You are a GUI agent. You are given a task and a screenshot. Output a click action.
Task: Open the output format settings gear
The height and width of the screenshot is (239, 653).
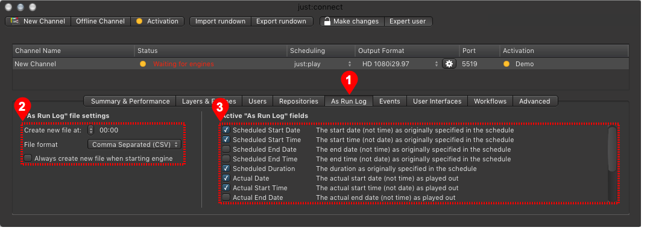point(449,64)
